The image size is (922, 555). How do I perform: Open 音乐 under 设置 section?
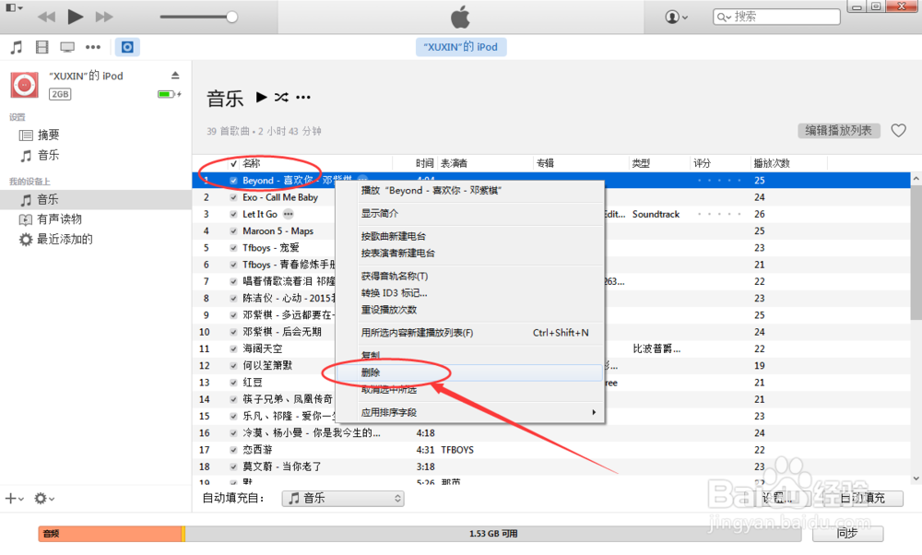click(48, 155)
